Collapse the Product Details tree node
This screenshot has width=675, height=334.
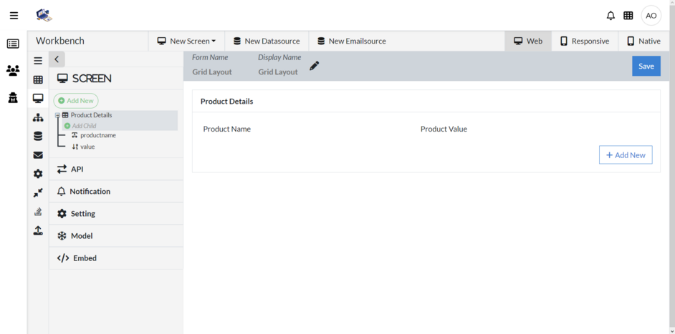click(x=57, y=115)
